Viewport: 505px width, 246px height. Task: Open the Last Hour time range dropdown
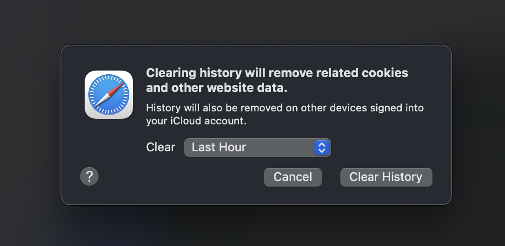(x=257, y=148)
